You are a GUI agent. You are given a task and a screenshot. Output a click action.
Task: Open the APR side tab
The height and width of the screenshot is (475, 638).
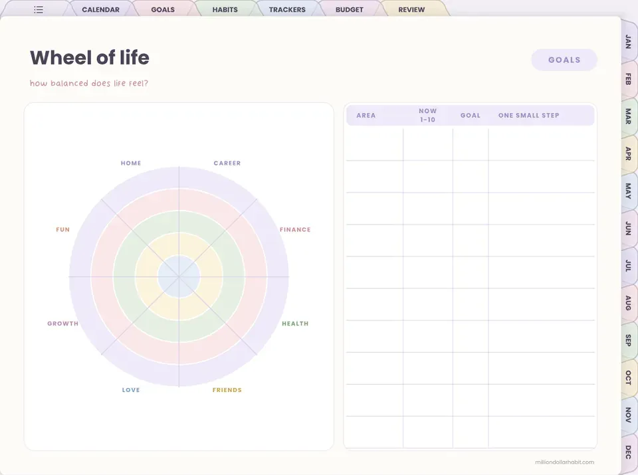coord(629,153)
